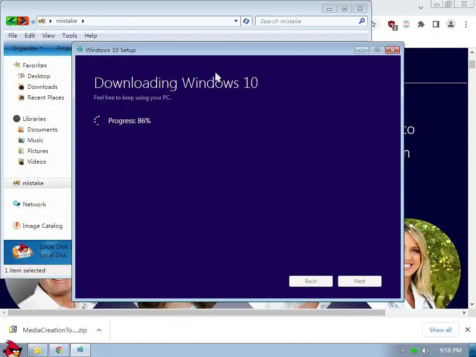Open the Chrome profile avatar icon
Viewport: 476px width, 357px height.
tap(451, 24)
